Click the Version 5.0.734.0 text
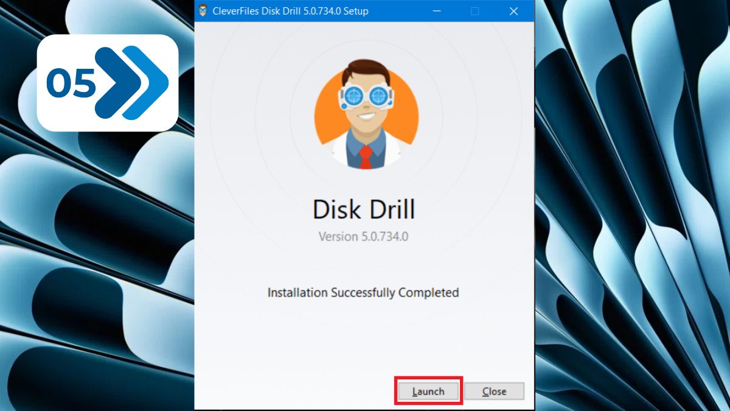 [363, 236]
